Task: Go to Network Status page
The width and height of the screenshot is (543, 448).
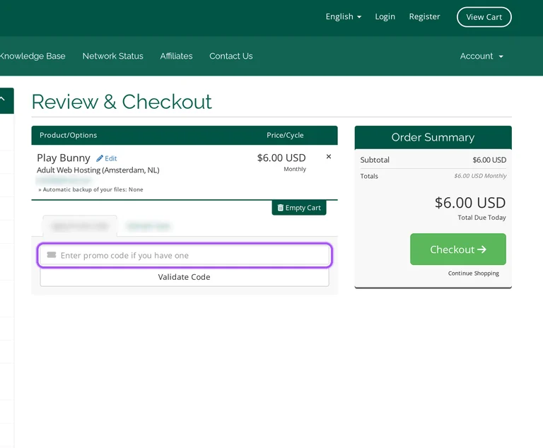Action: [x=112, y=56]
